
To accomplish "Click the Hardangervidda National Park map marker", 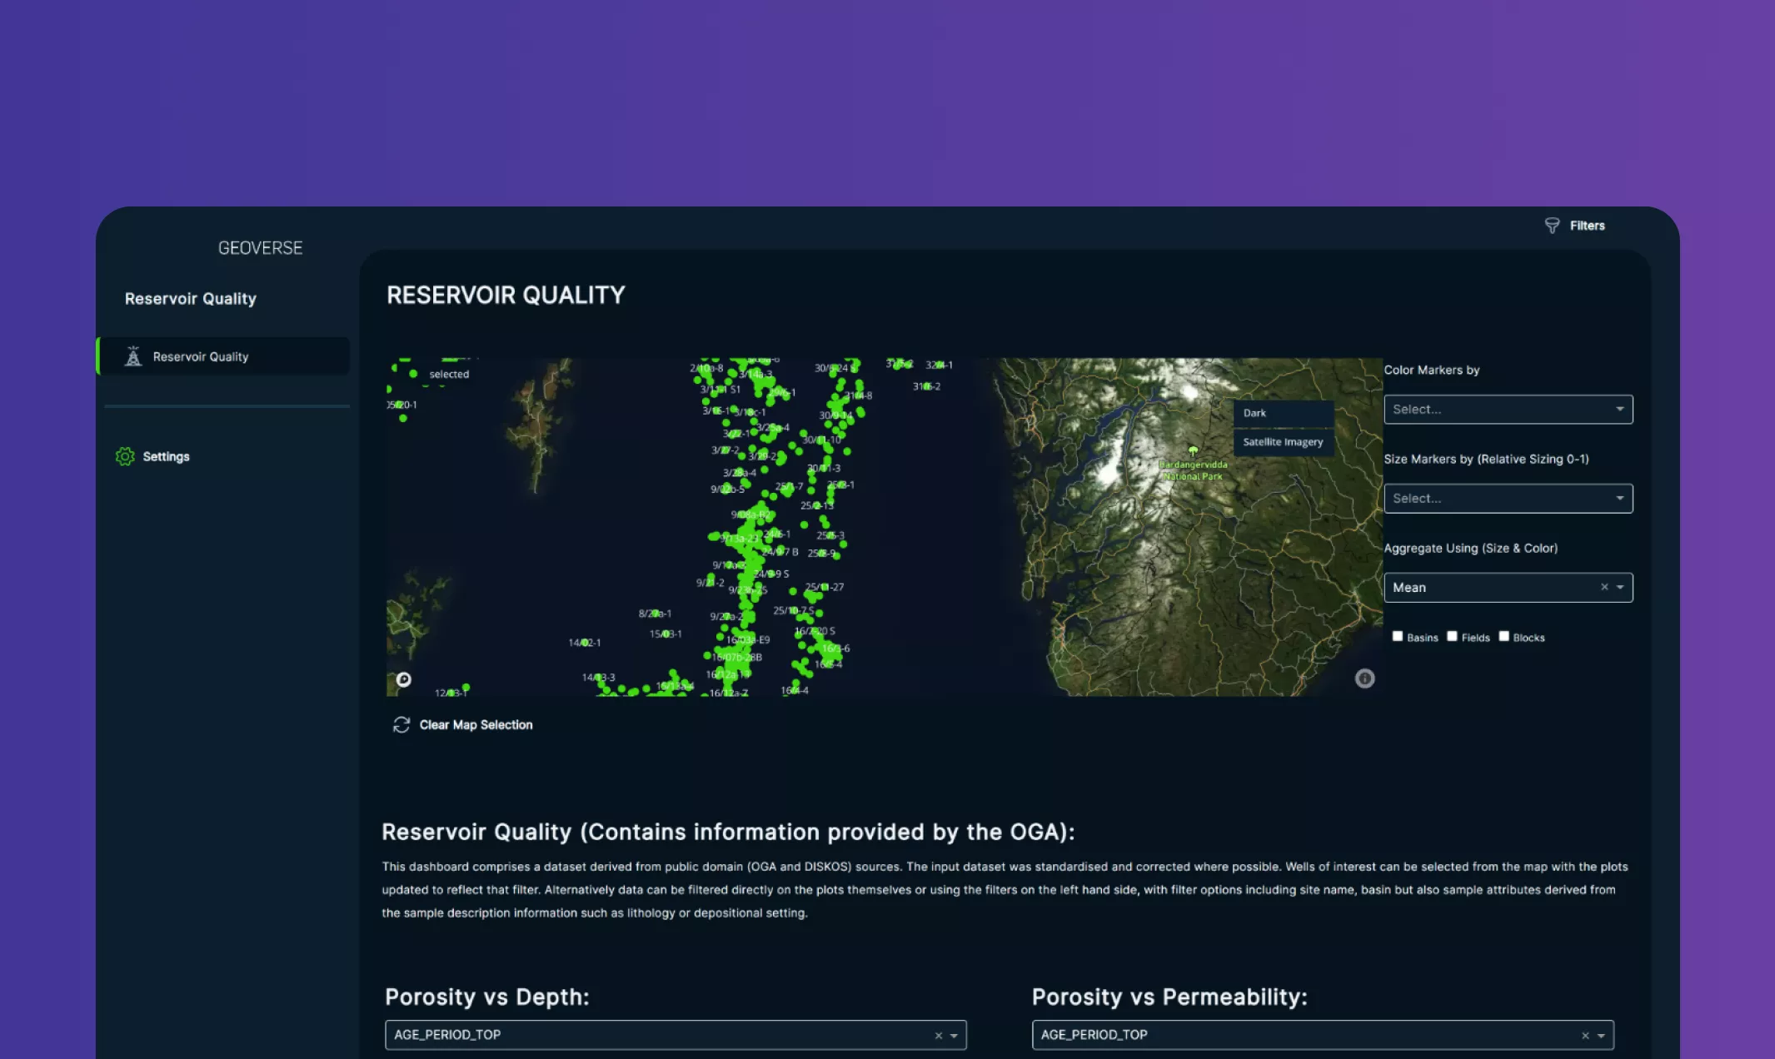I will click(x=1193, y=451).
